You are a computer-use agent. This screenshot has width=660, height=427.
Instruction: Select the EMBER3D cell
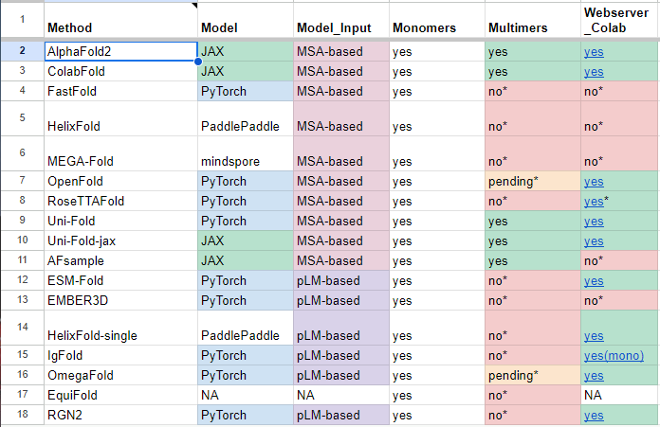pos(120,300)
